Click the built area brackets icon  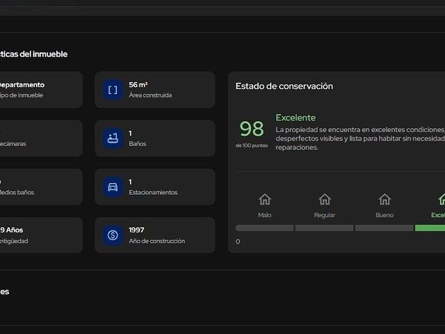coord(113,90)
